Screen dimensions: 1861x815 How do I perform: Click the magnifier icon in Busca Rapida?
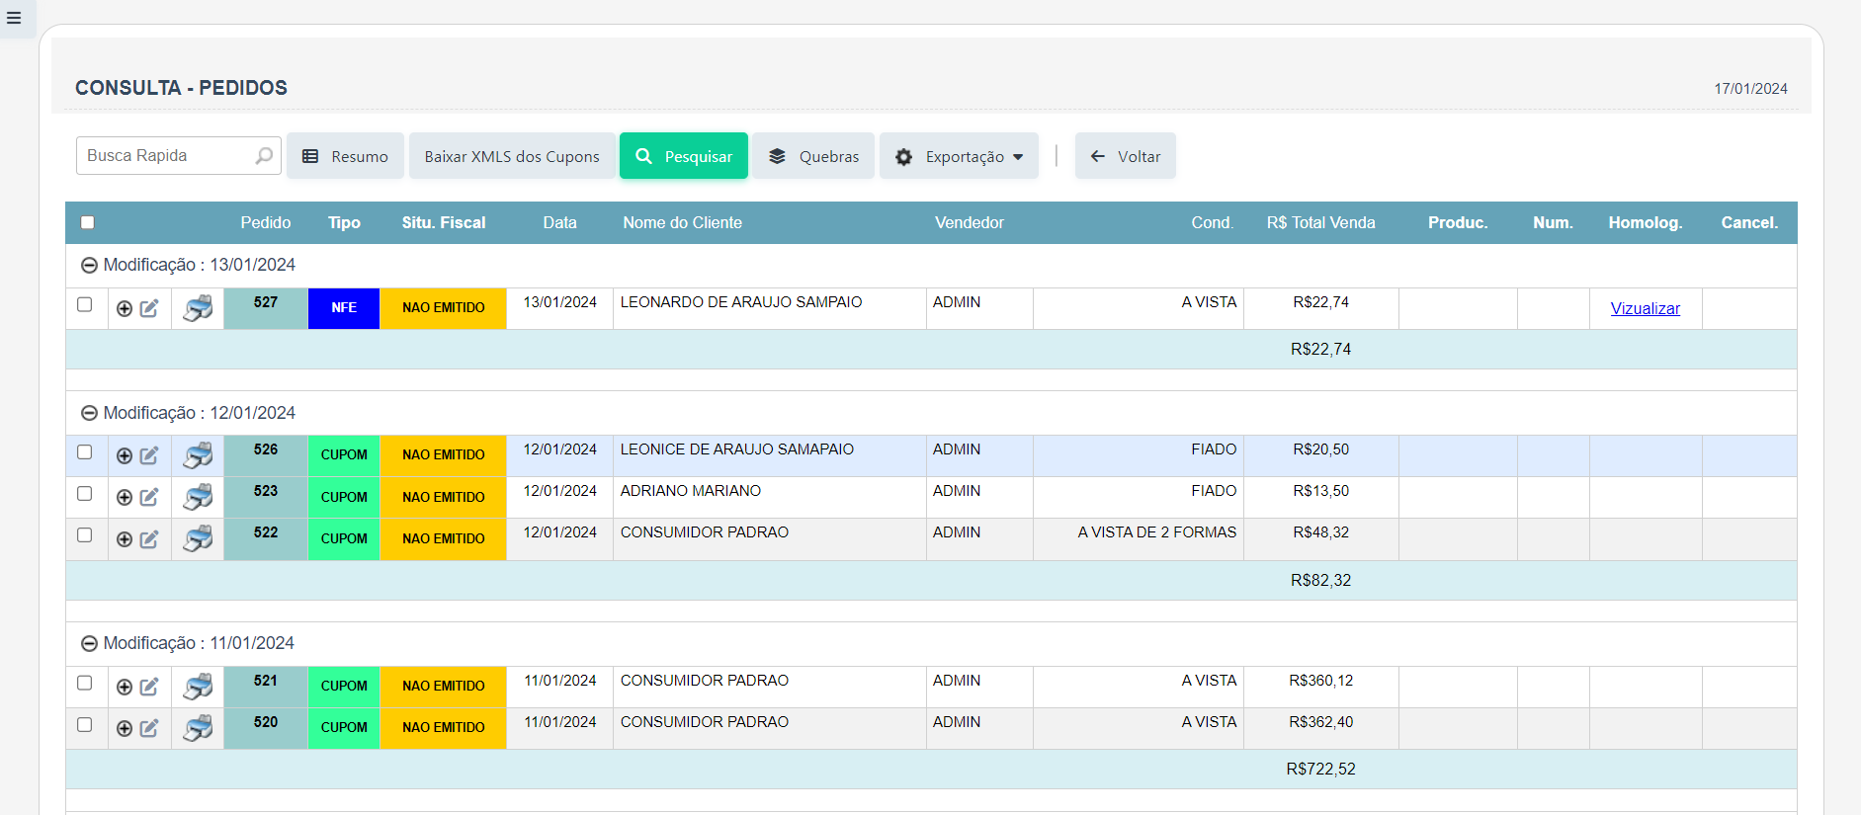[x=264, y=156]
